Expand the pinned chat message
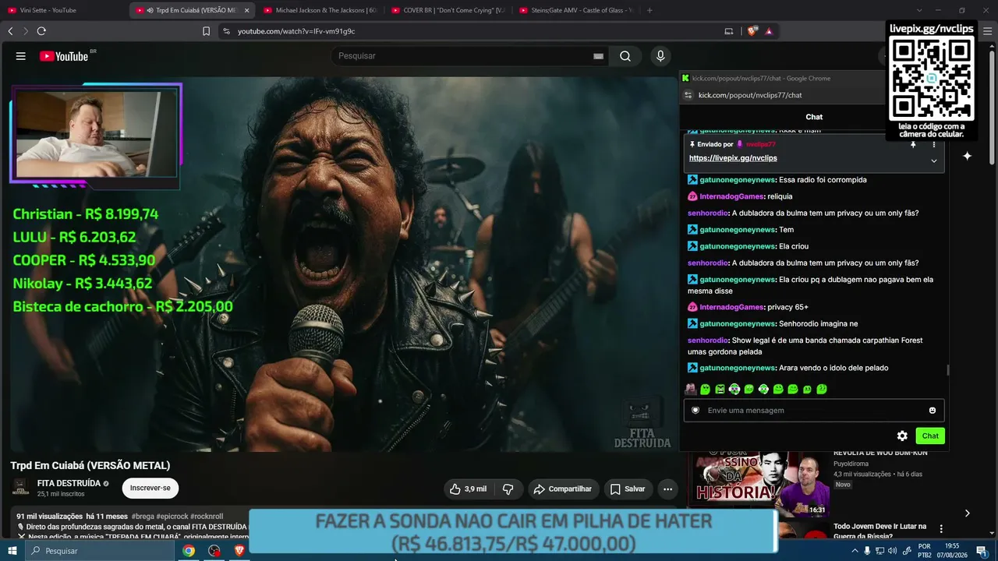Screen dimensions: 998x561 click(934, 161)
